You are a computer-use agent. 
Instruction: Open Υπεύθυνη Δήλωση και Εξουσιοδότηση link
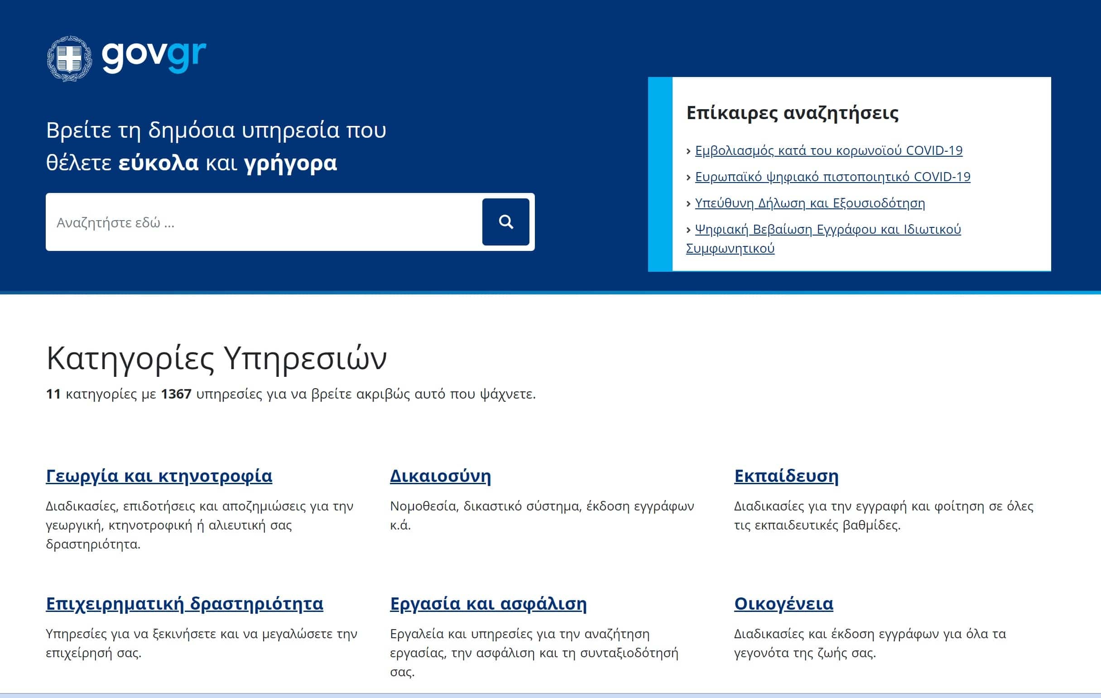[x=809, y=203]
